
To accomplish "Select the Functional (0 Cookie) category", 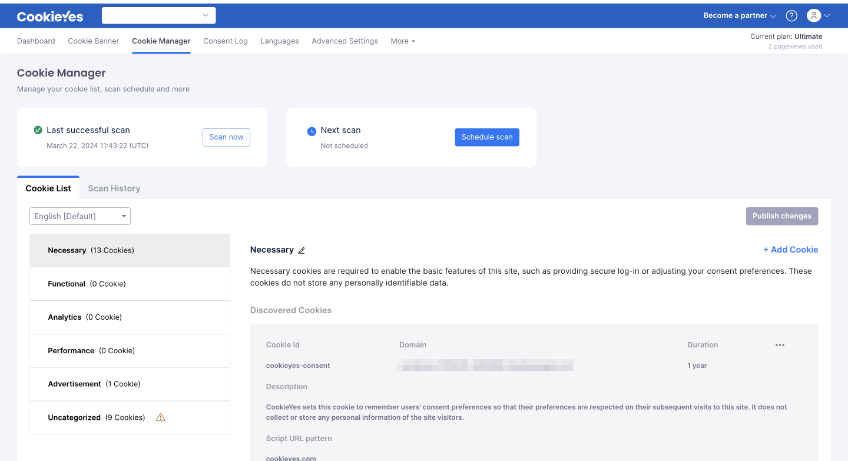I will coord(130,284).
